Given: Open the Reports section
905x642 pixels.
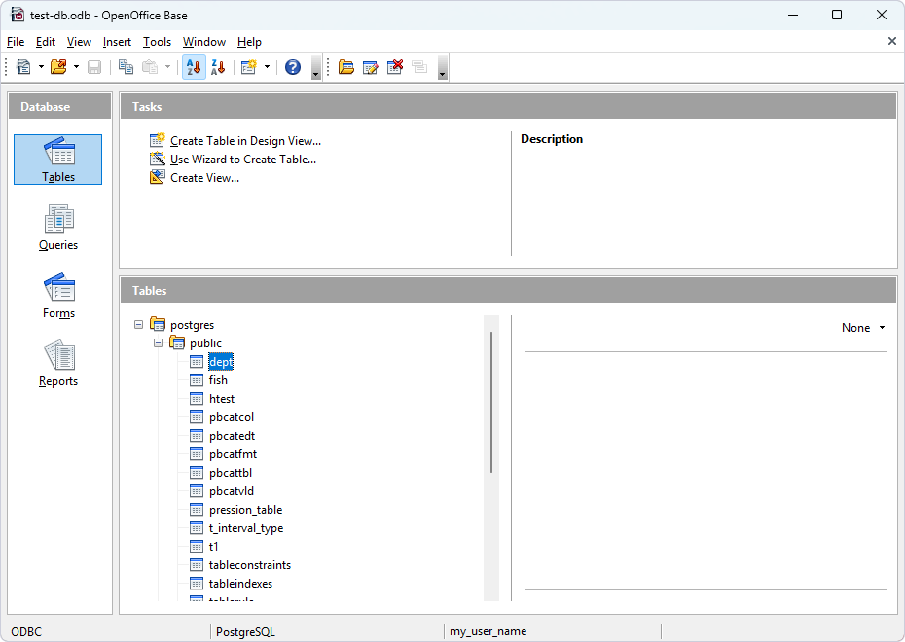Looking at the screenshot, I should click(x=57, y=364).
